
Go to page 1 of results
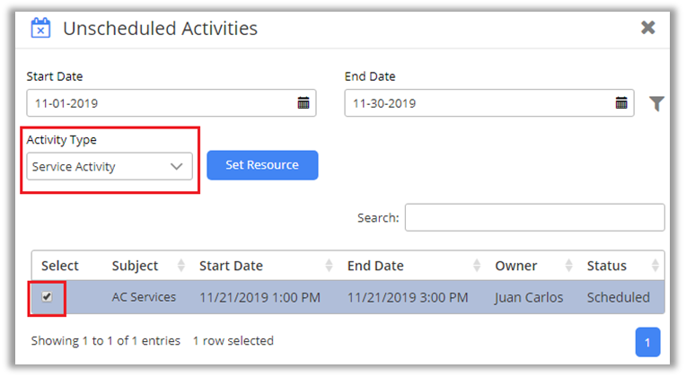pyautogui.click(x=648, y=342)
